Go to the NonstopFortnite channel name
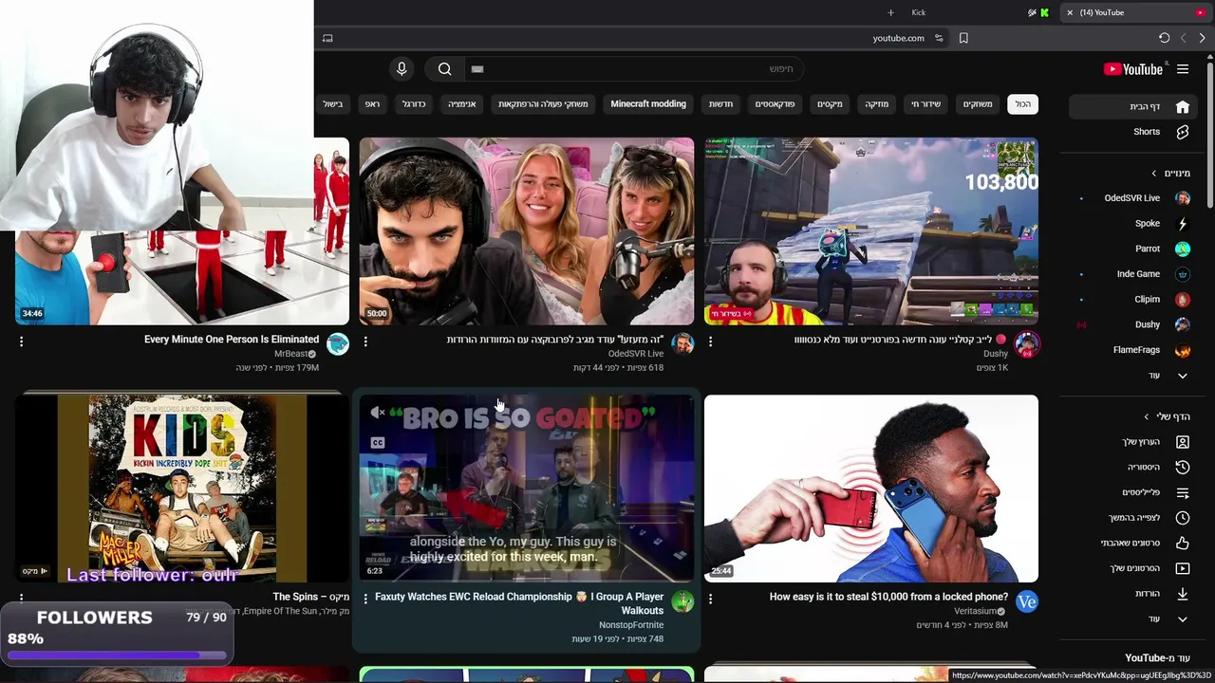 pyautogui.click(x=631, y=625)
